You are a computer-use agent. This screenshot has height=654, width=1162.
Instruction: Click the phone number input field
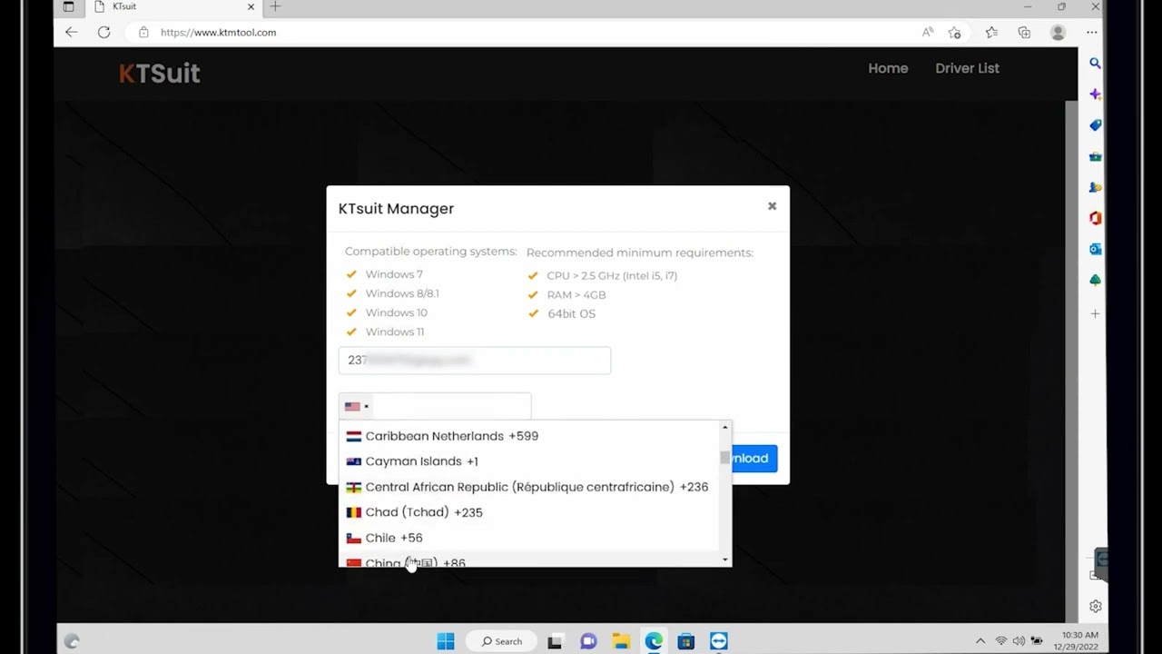451,407
